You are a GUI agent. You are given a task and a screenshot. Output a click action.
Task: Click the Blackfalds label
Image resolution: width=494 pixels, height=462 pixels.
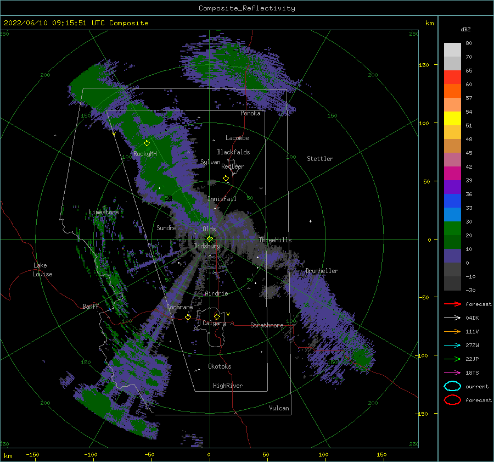[233, 152]
